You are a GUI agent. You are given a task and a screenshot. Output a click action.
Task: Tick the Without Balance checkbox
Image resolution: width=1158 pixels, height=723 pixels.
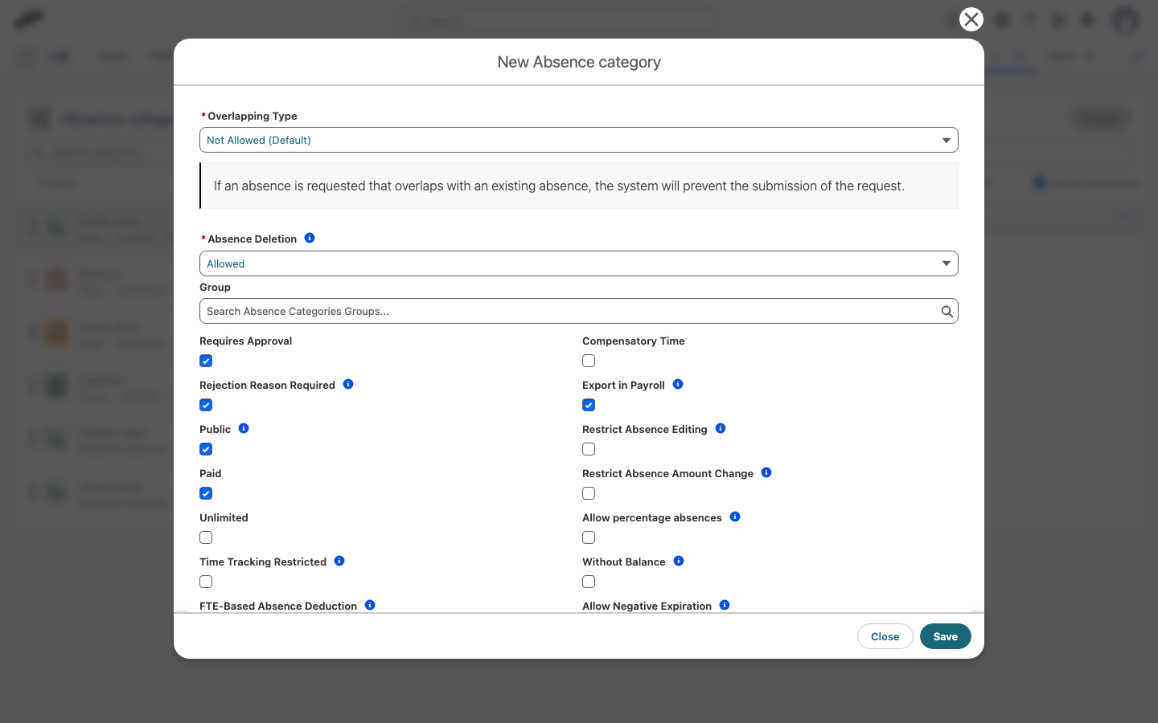click(x=589, y=582)
